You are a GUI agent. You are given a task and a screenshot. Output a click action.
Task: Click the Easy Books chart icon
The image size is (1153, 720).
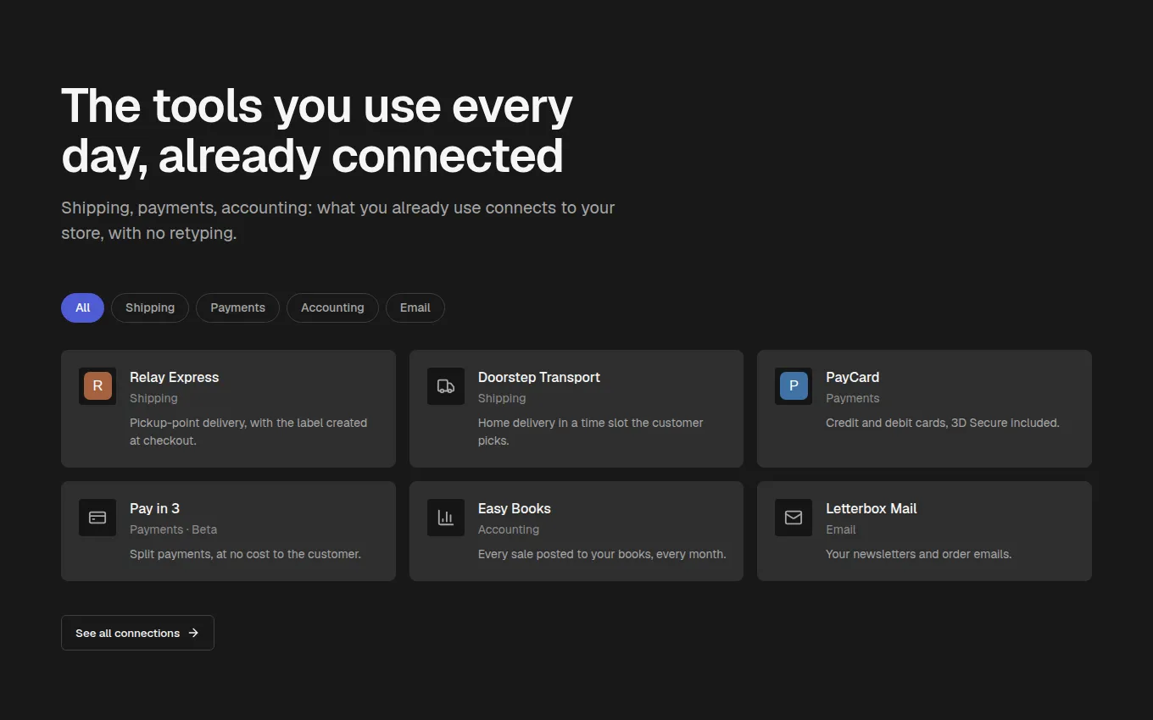[x=446, y=518]
